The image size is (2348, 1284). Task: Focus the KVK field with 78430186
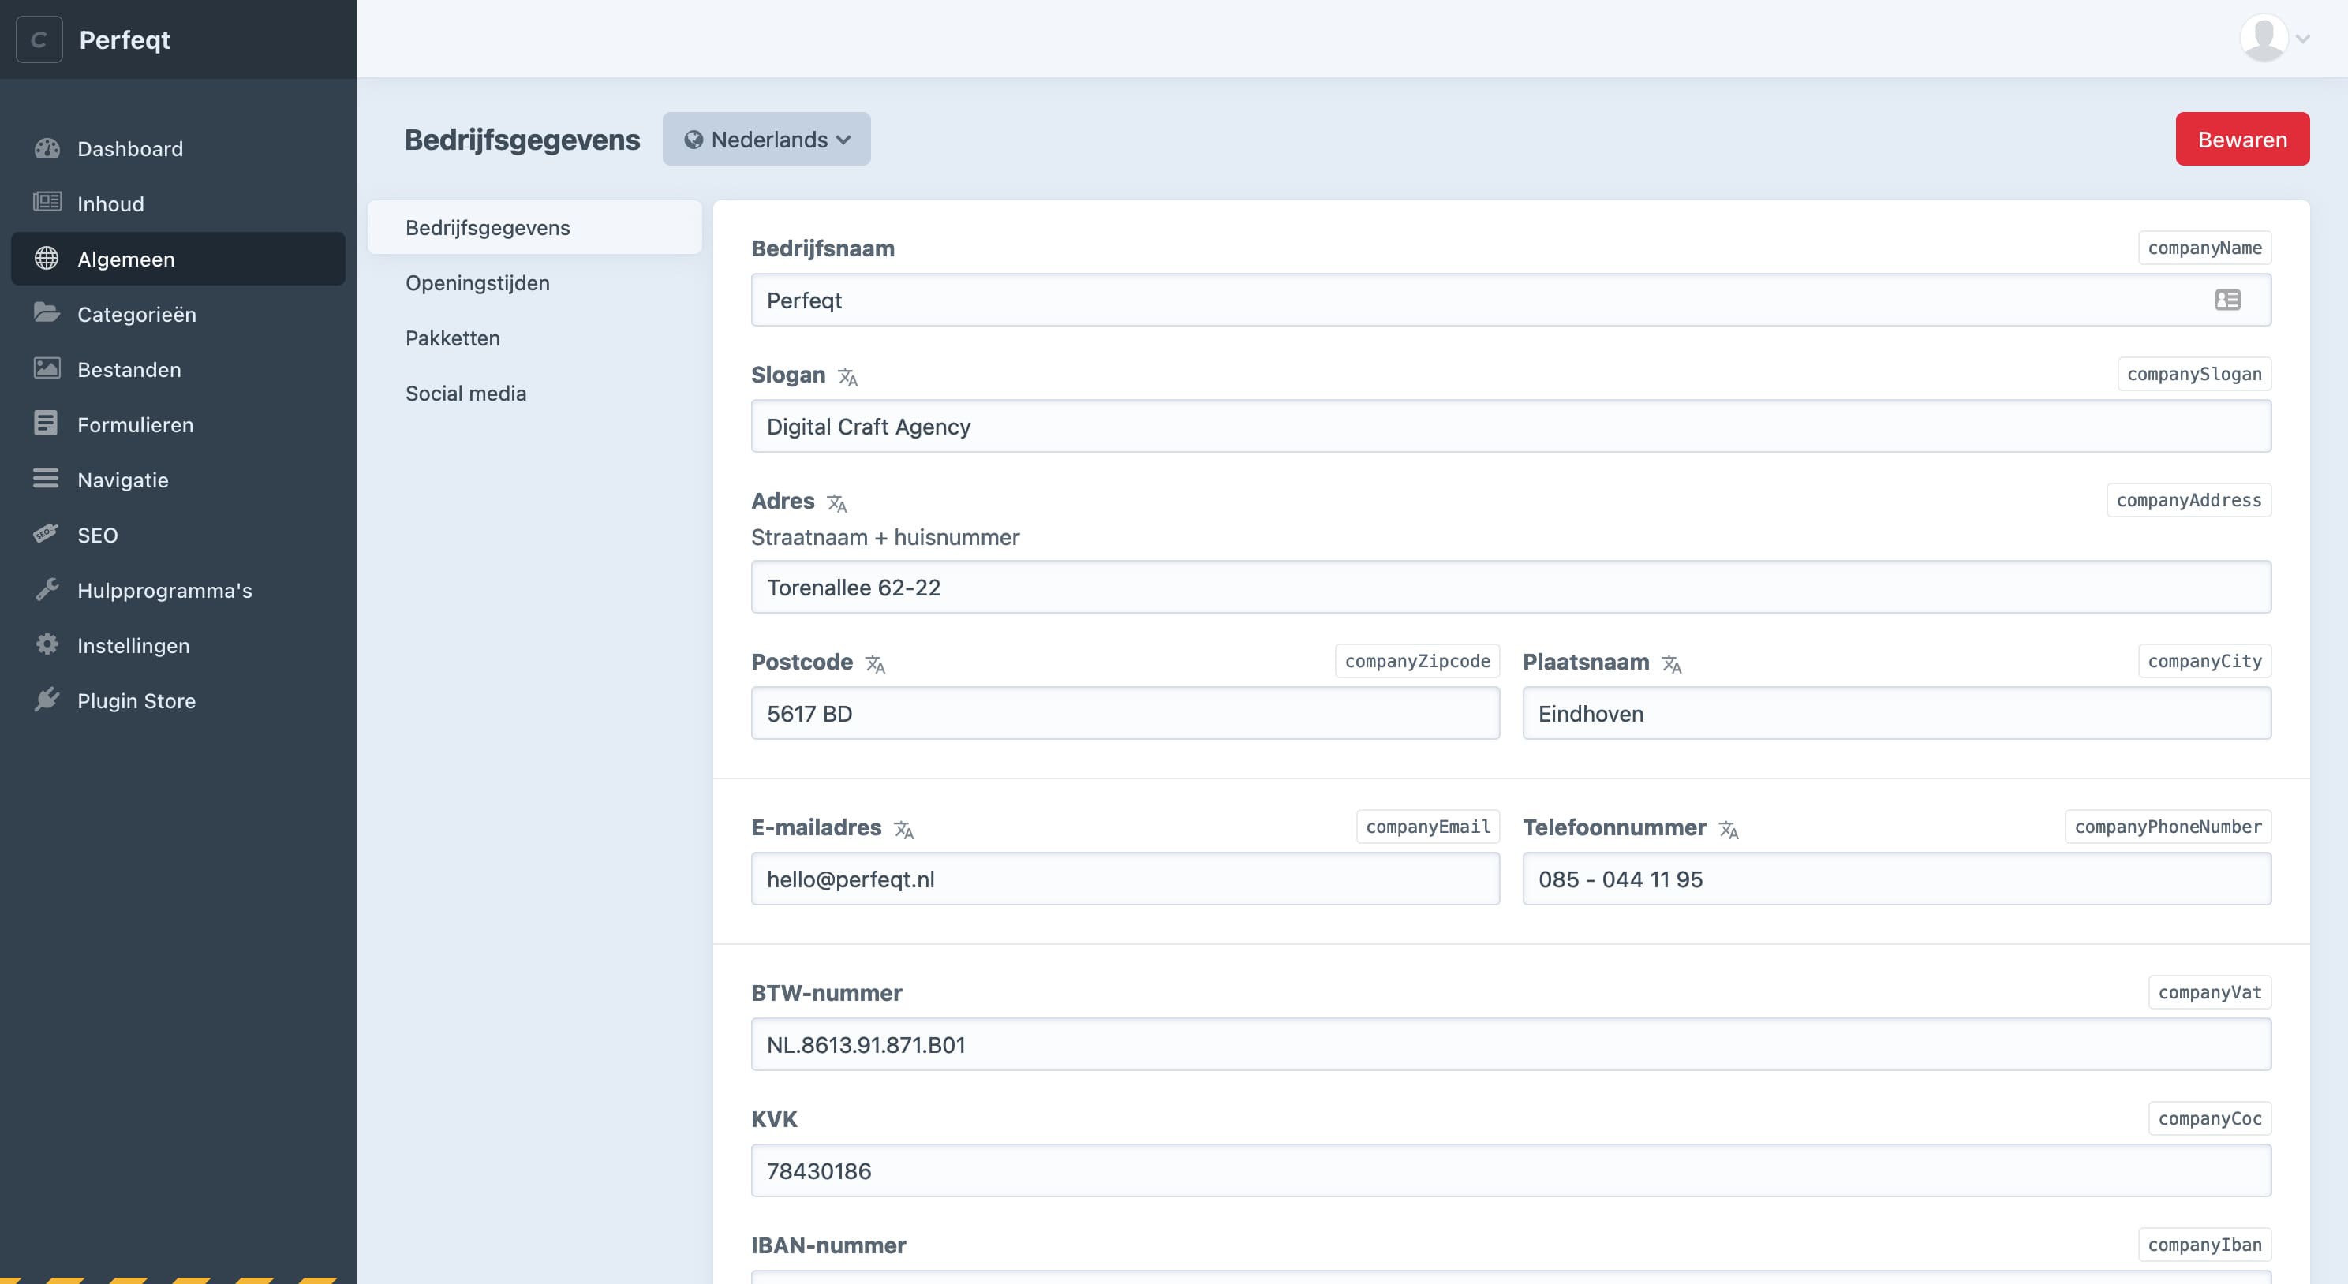1510,1170
